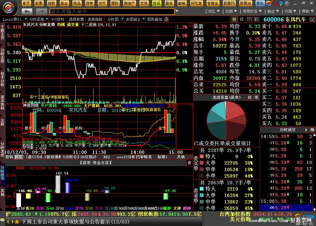Open the mail envelope icon at bottom left
The width and height of the screenshot is (316, 226).
(2, 220)
